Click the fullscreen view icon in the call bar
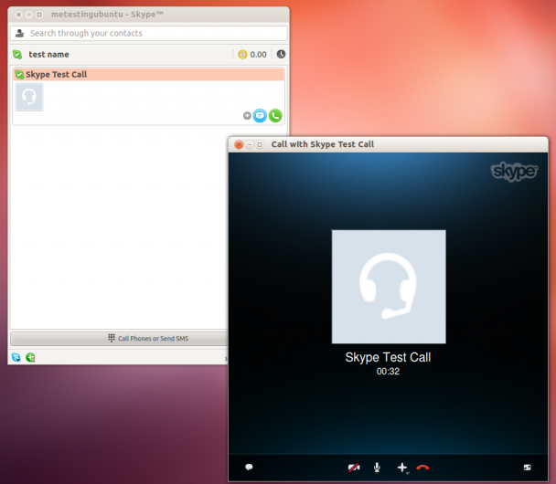The height and width of the screenshot is (484, 556). pos(528,468)
